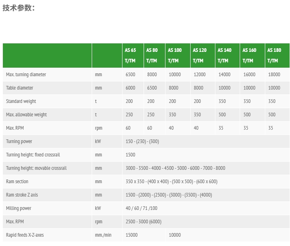The width and height of the screenshot is (290, 246).
Task: Select the AS 120 T/TM header cell
Action: (203, 56)
